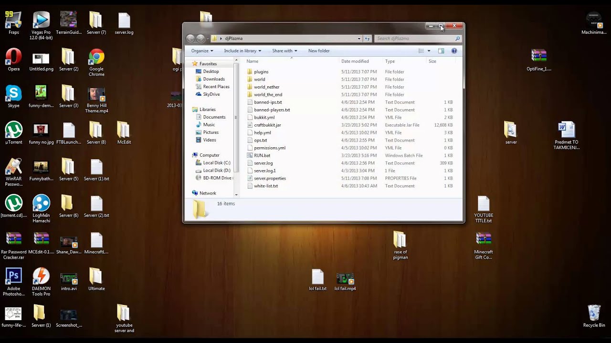
Task: Select the banned-ips.txt file
Action: [350, 102]
